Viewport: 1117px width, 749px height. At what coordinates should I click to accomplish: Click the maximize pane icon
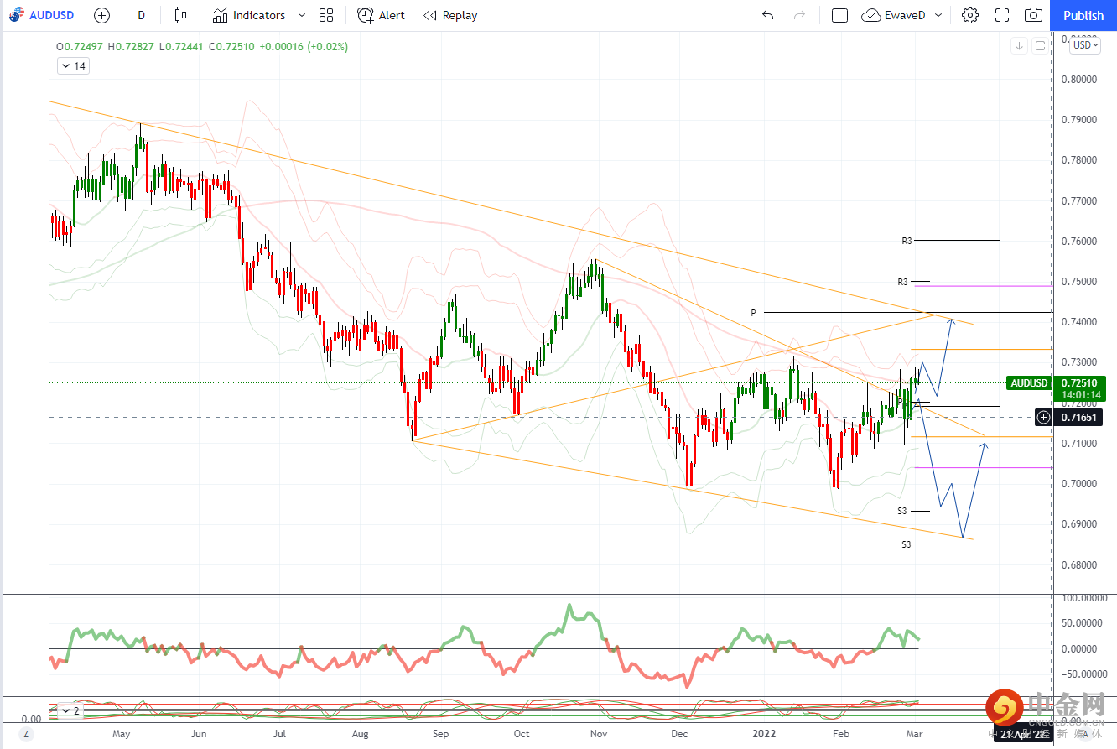coord(1040,46)
